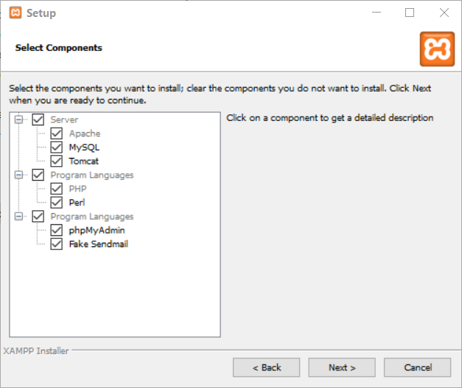Uncheck the Perl checkbox

click(x=56, y=202)
